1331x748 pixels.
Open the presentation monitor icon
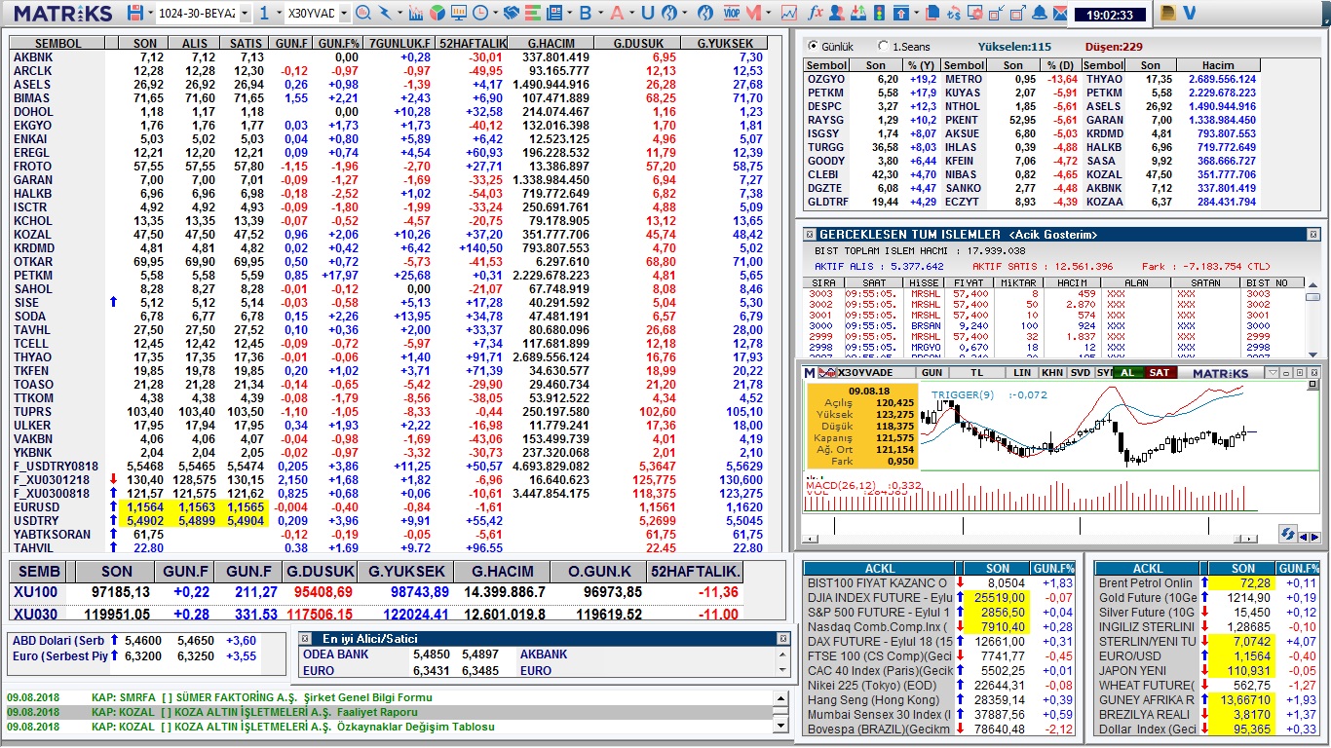point(459,13)
